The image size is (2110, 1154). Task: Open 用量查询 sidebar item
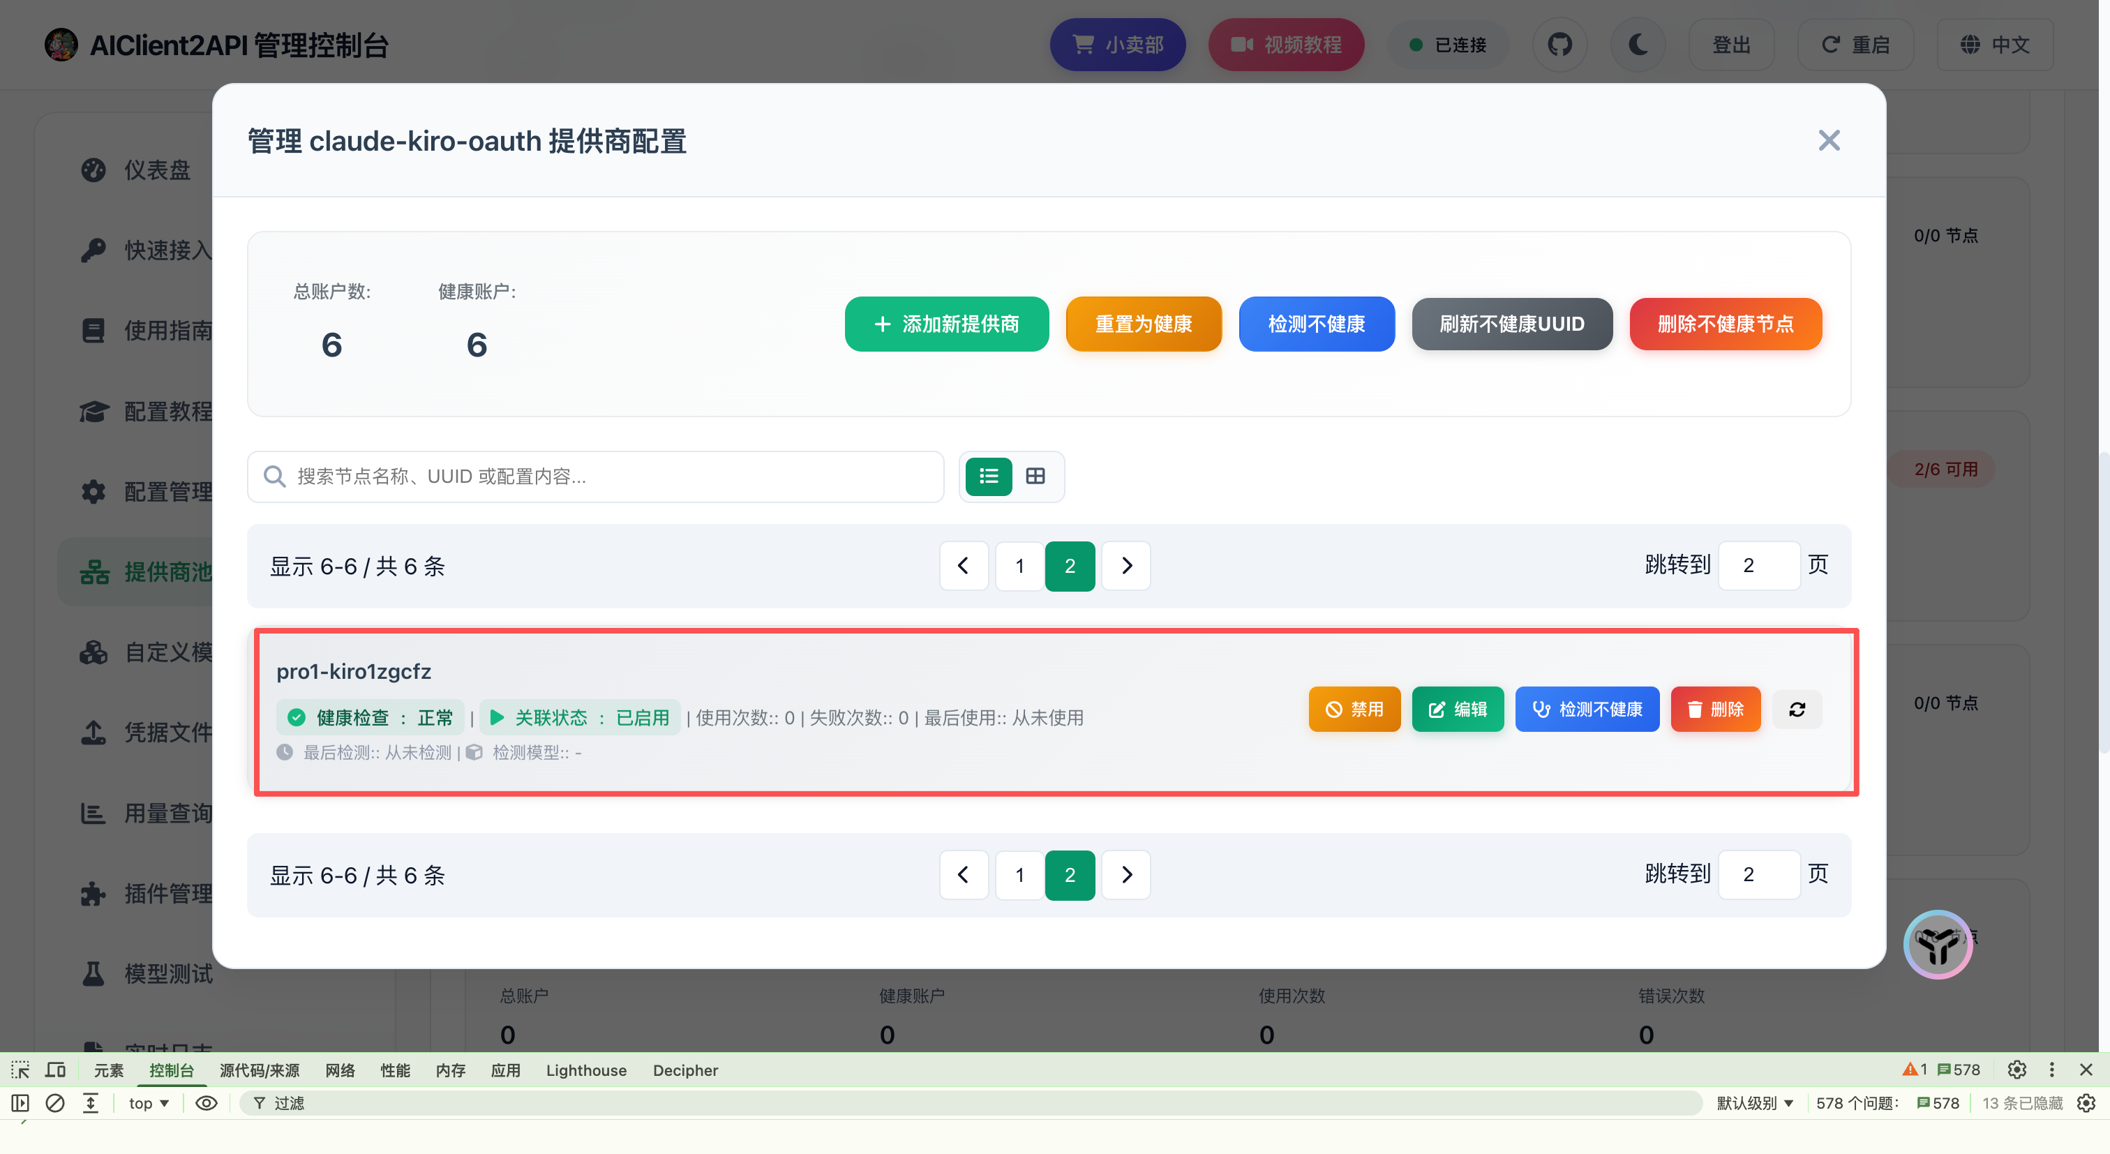coord(136,814)
